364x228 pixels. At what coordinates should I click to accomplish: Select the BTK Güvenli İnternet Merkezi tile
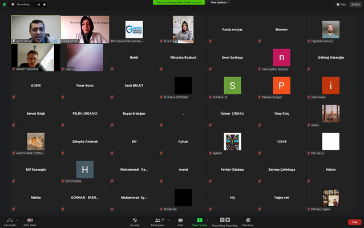point(134,30)
